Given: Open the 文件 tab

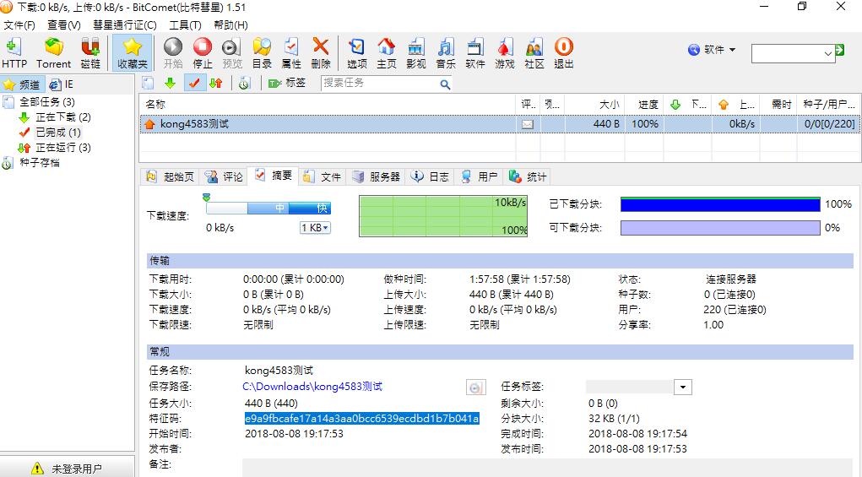Looking at the screenshot, I should click(323, 177).
